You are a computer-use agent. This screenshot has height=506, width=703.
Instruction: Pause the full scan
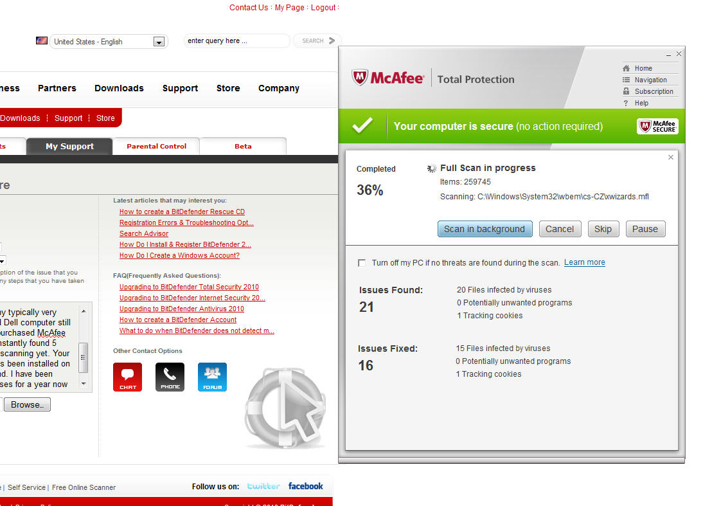click(645, 229)
